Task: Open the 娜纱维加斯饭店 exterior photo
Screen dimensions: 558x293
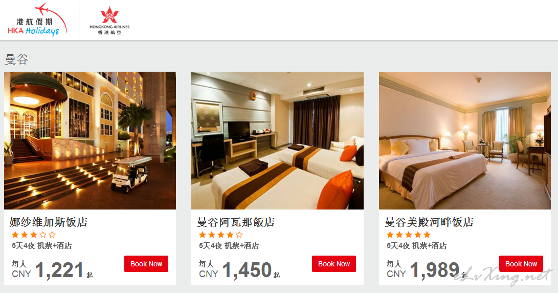Action: (90, 140)
